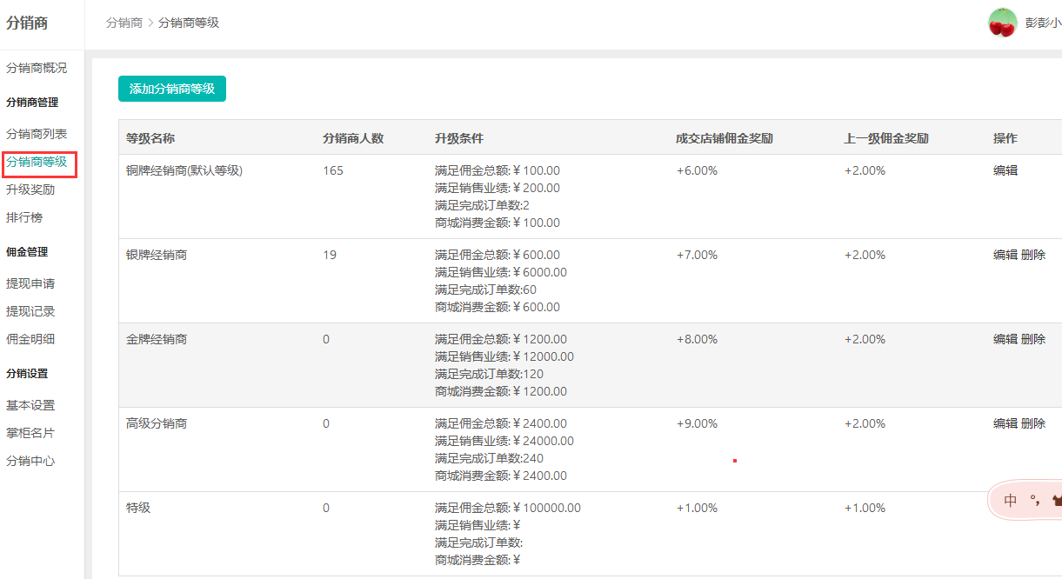Open 分销商概况 in the sidebar
The width and height of the screenshot is (1062, 579).
(37, 68)
